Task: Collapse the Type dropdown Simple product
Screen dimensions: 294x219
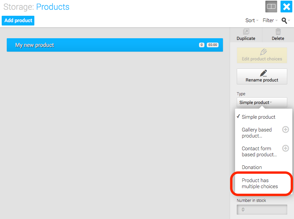Action: [262, 102]
